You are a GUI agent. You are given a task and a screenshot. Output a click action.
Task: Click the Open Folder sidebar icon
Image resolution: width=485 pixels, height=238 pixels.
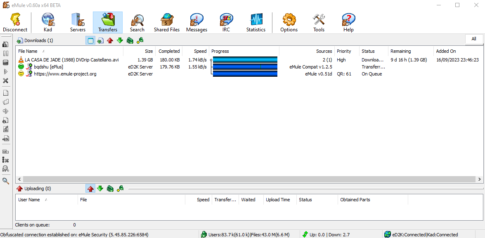click(x=5, y=102)
